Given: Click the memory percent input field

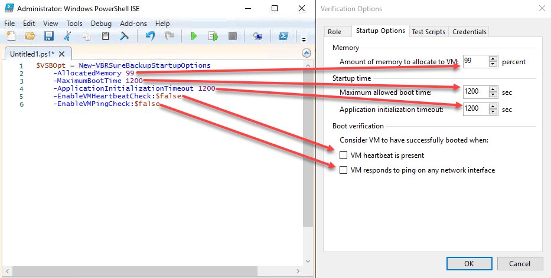Looking at the screenshot, I should point(476,61).
